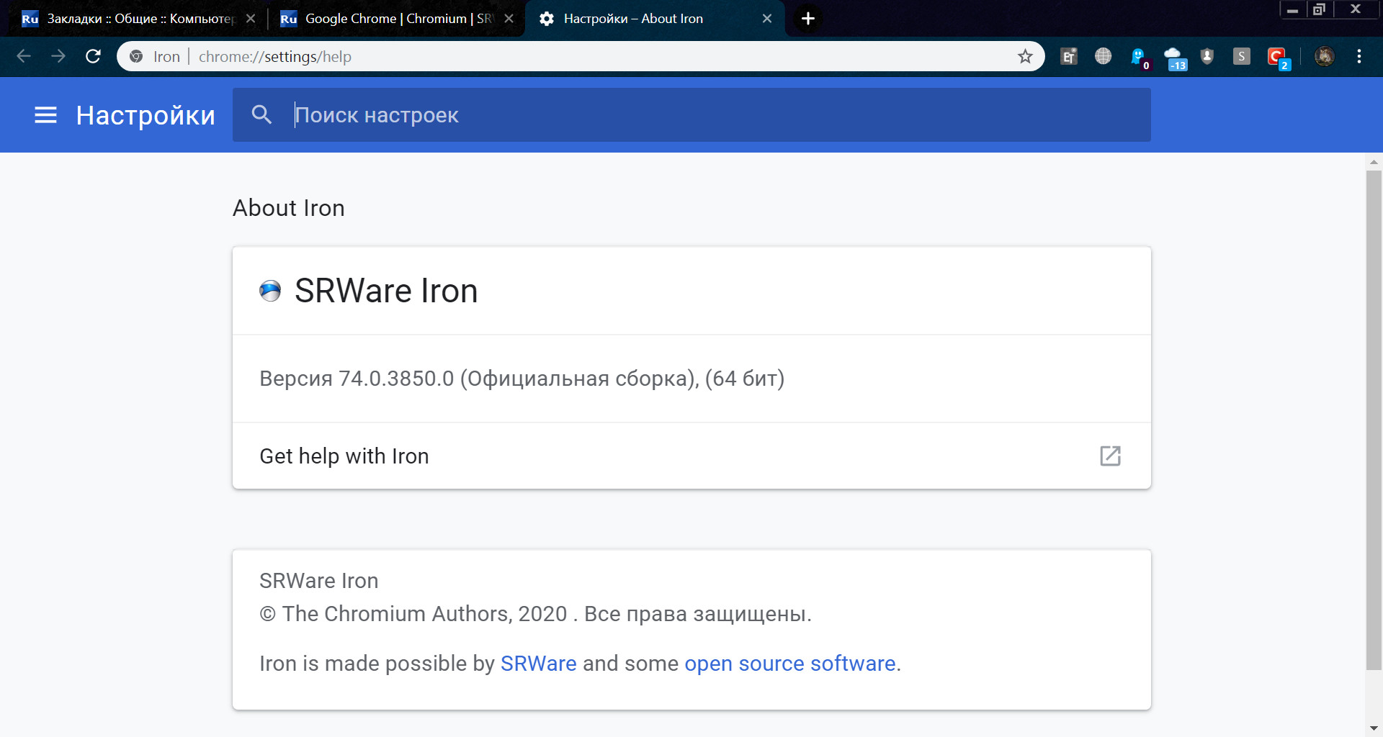Click the gray S extension icon
This screenshot has height=737, width=1383.
pos(1241,56)
